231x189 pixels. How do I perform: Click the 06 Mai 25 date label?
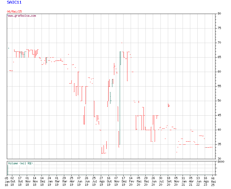pyautogui.click(x=213, y=182)
